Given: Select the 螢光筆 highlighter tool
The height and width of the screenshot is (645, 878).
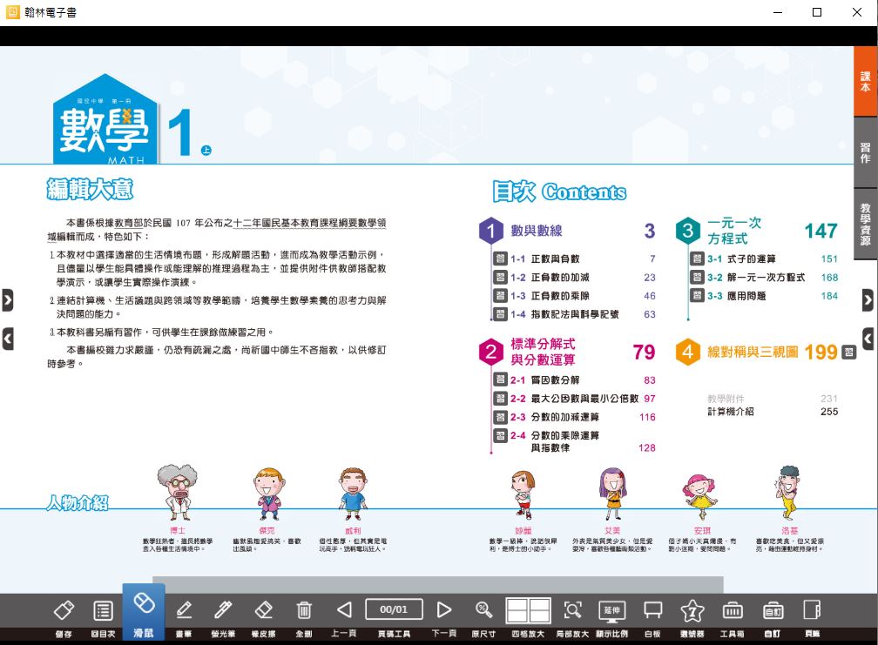Looking at the screenshot, I should pos(223,610).
